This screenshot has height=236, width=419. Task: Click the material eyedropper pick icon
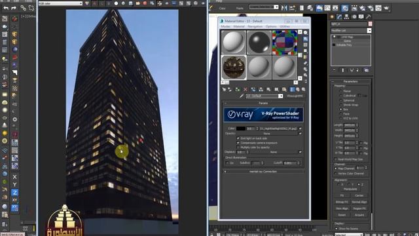(242, 96)
